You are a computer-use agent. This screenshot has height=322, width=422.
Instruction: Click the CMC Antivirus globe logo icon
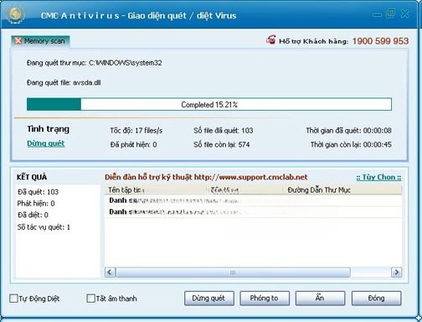(x=15, y=14)
